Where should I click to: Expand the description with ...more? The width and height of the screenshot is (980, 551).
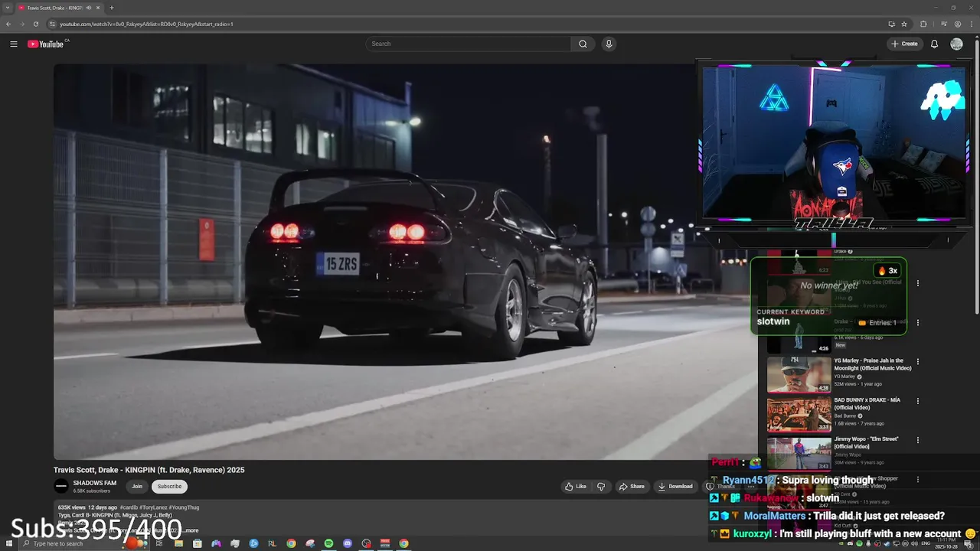tap(190, 530)
